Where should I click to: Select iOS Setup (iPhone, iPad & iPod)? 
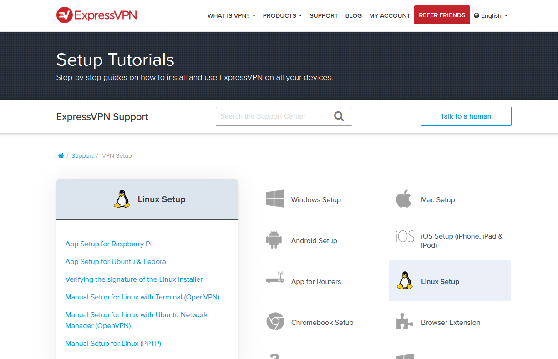click(x=450, y=240)
